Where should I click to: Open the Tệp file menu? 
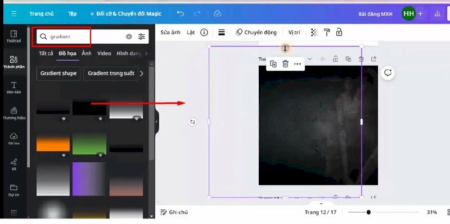(x=73, y=13)
